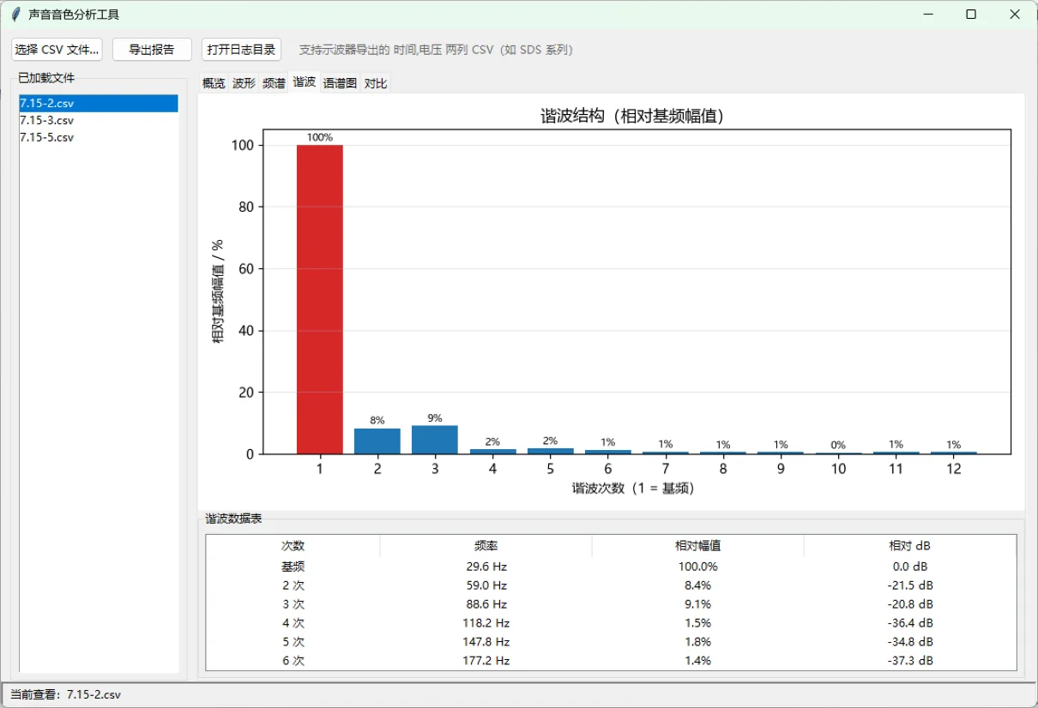This screenshot has height=708, width=1038.
Task: Select 7.15-2.csv in the loaded files list
Action: (99, 103)
